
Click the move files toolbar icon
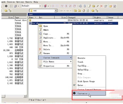tap(84, 6)
